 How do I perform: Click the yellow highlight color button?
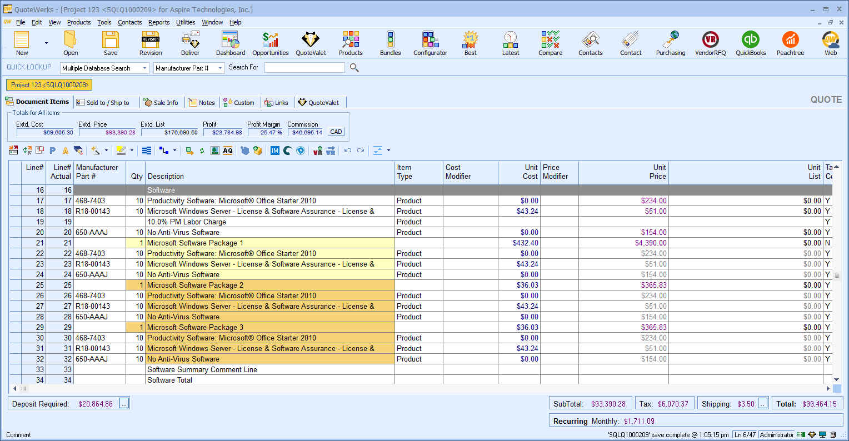121,151
